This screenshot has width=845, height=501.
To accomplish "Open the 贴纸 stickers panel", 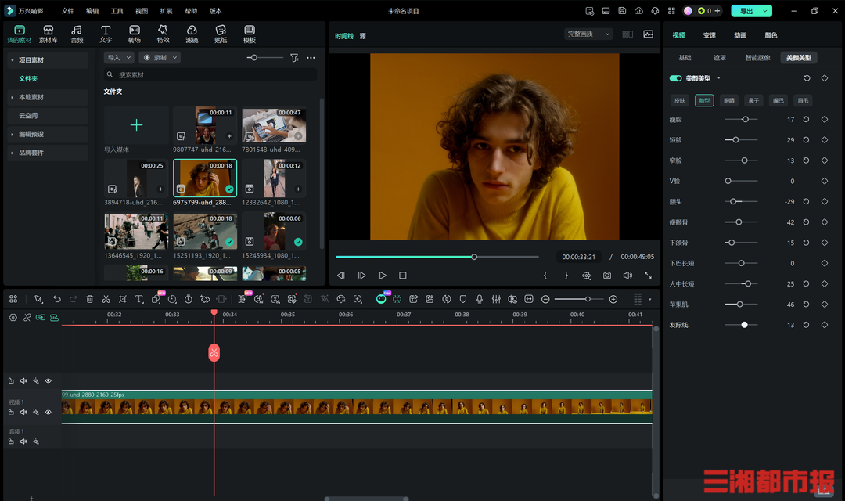I will pos(221,34).
